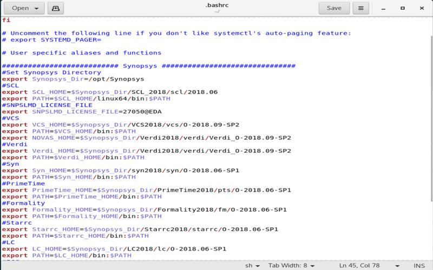Click the '#Syn' comment line
This screenshot has width=433, height=270.
pyautogui.click(x=10, y=164)
